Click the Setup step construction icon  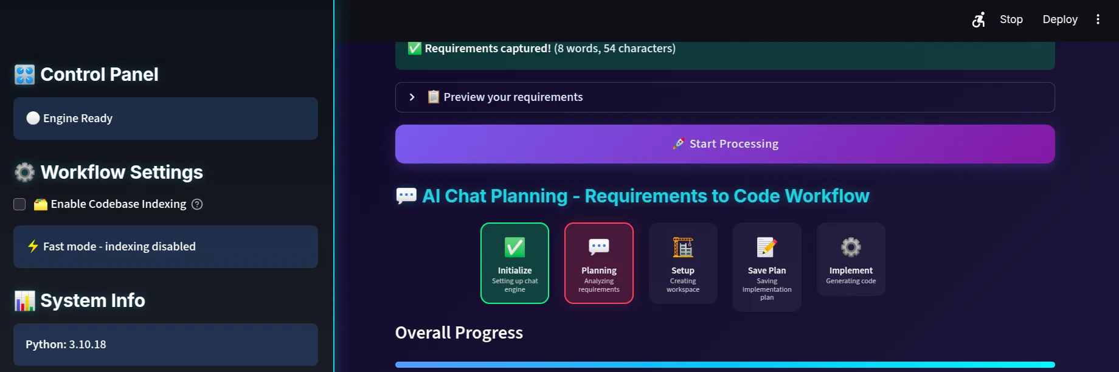682,247
